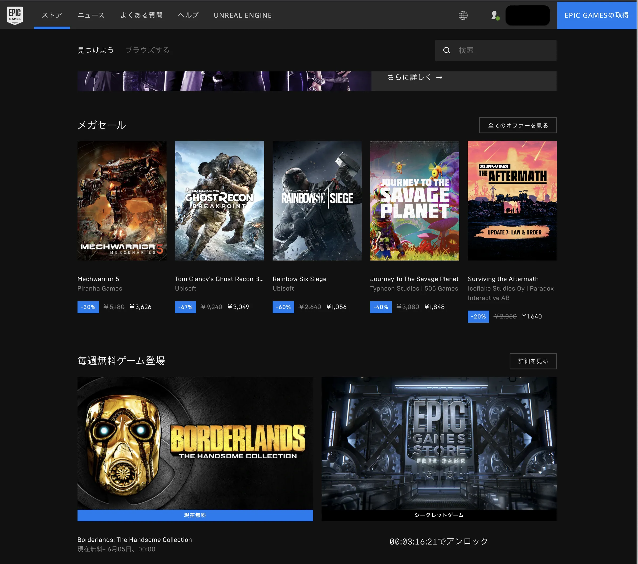The height and width of the screenshot is (564, 638).
Task: Open the Borderlands Handsome Collection banner
Action: pyautogui.click(x=195, y=443)
